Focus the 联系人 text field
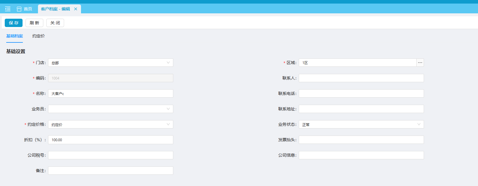The image size is (478, 186). pyautogui.click(x=361, y=78)
